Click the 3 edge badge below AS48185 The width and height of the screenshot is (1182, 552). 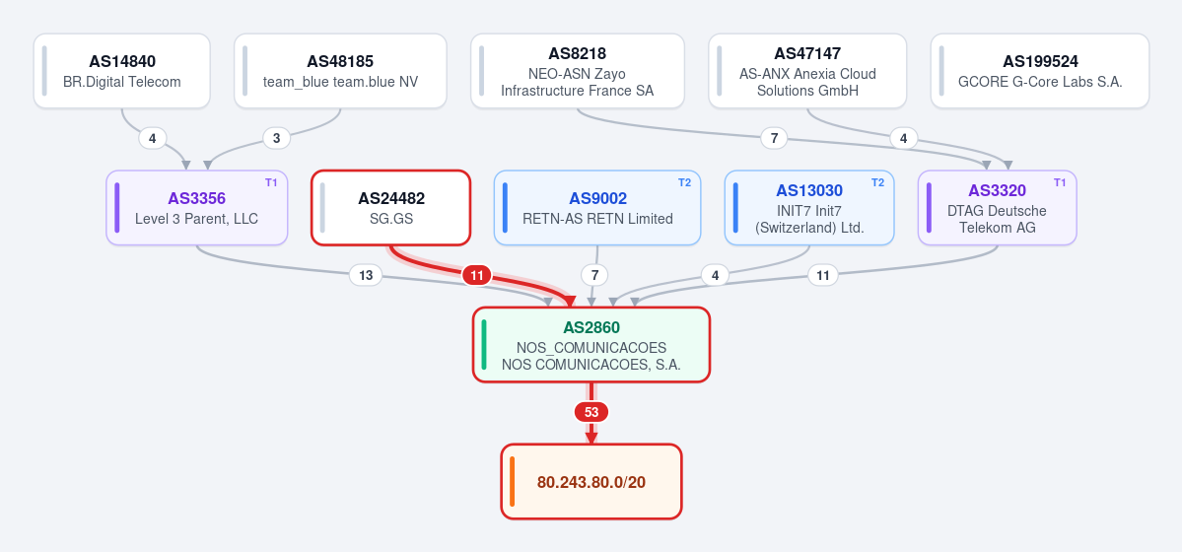click(277, 139)
